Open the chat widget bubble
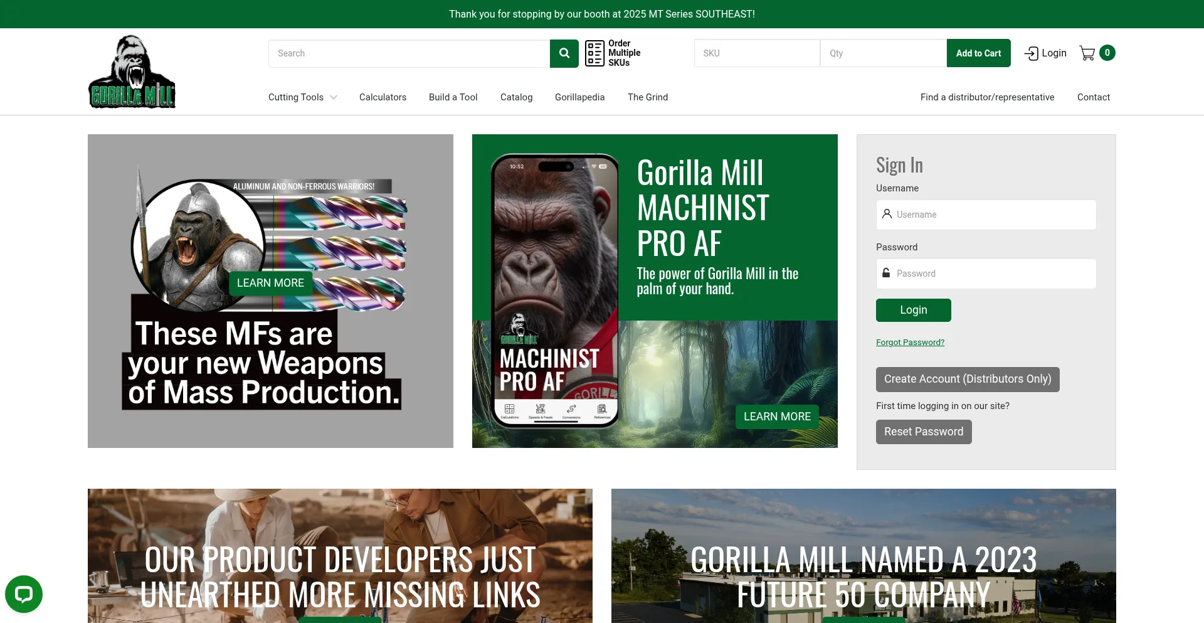 tap(24, 594)
